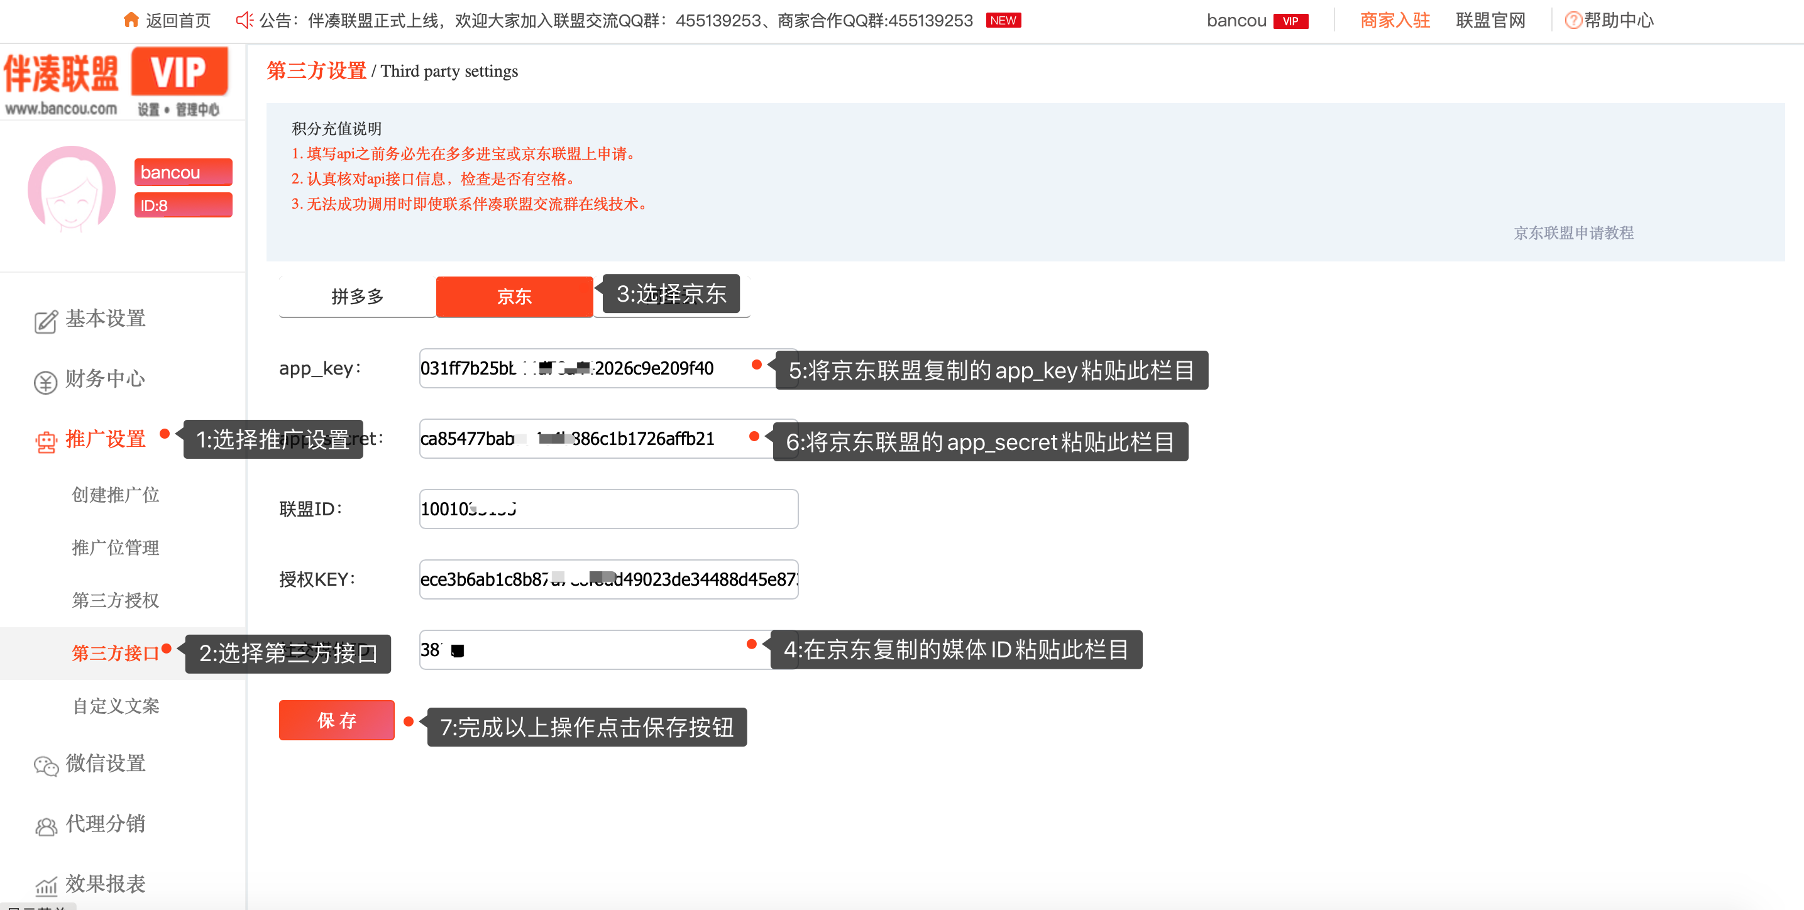Click the bancou username in the top bar
Viewport: 1804px width, 910px height.
click(x=1236, y=21)
